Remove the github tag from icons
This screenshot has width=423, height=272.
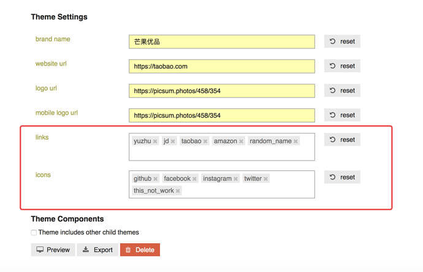[156, 179]
